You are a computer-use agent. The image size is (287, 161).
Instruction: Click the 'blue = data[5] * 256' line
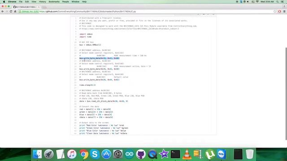pyautogui.click(x=96, y=114)
